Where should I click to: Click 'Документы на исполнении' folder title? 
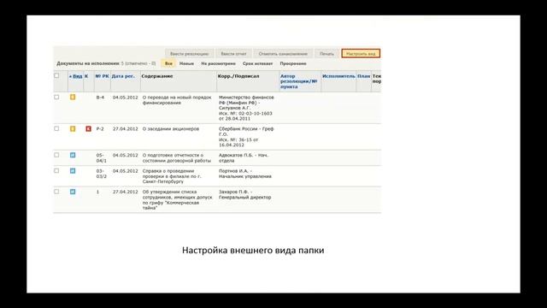click(88, 63)
